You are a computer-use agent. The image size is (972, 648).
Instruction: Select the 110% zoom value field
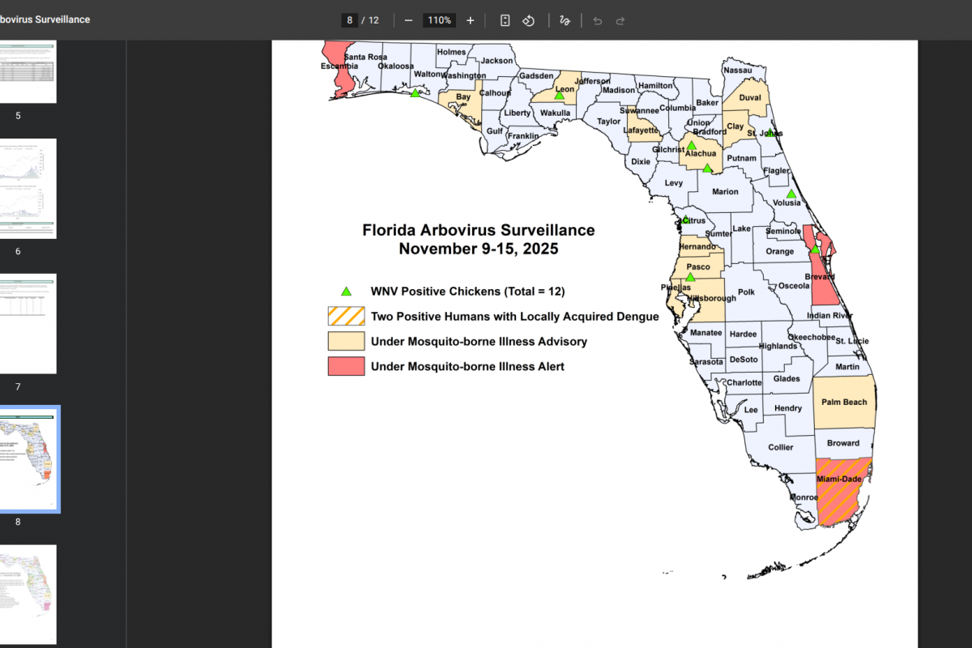coord(439,20)
